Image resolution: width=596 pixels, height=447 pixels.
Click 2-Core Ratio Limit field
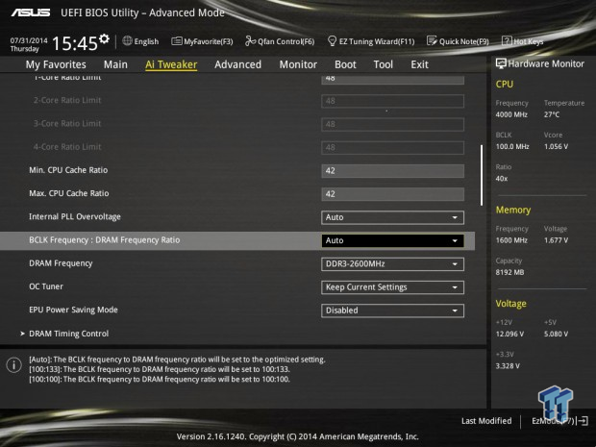point(392,101)
